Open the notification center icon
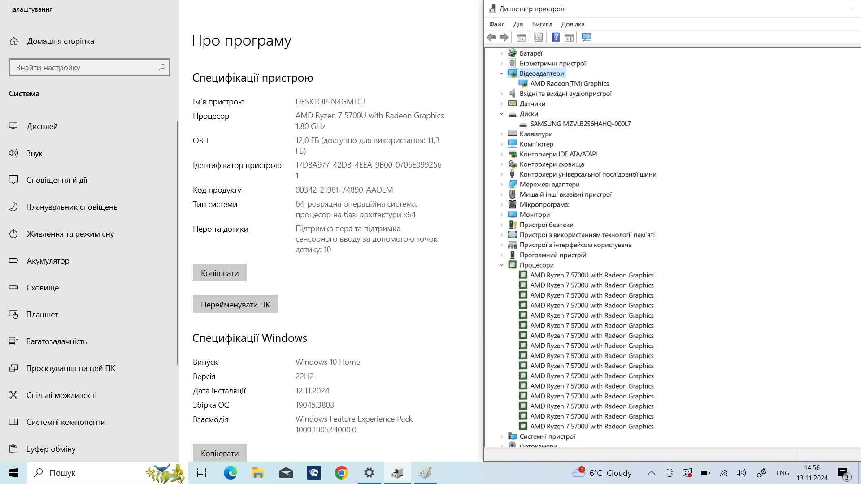Image resolution: width=861 pixels, height=484 pixels. pyautogui.click(x=843, y=473)
